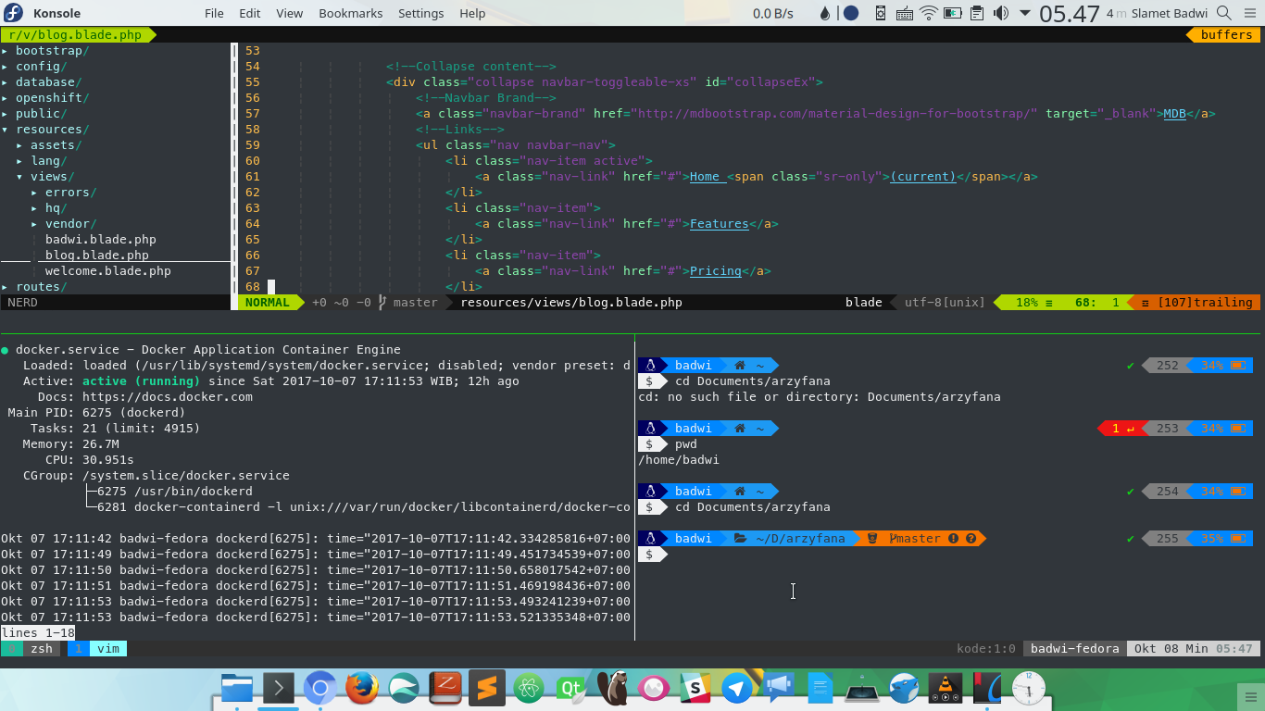Open the File menu
The width and height of the screenshot is (1265, 711).
click(x=214, y=13)
